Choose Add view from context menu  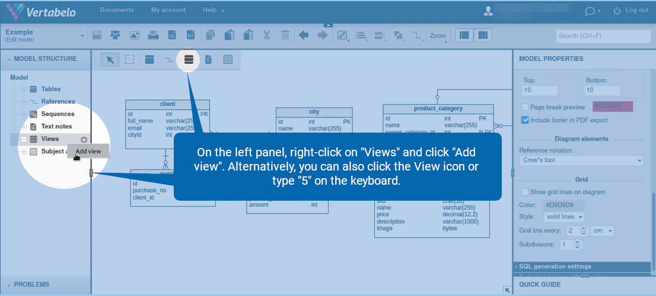tap(88, 151)
